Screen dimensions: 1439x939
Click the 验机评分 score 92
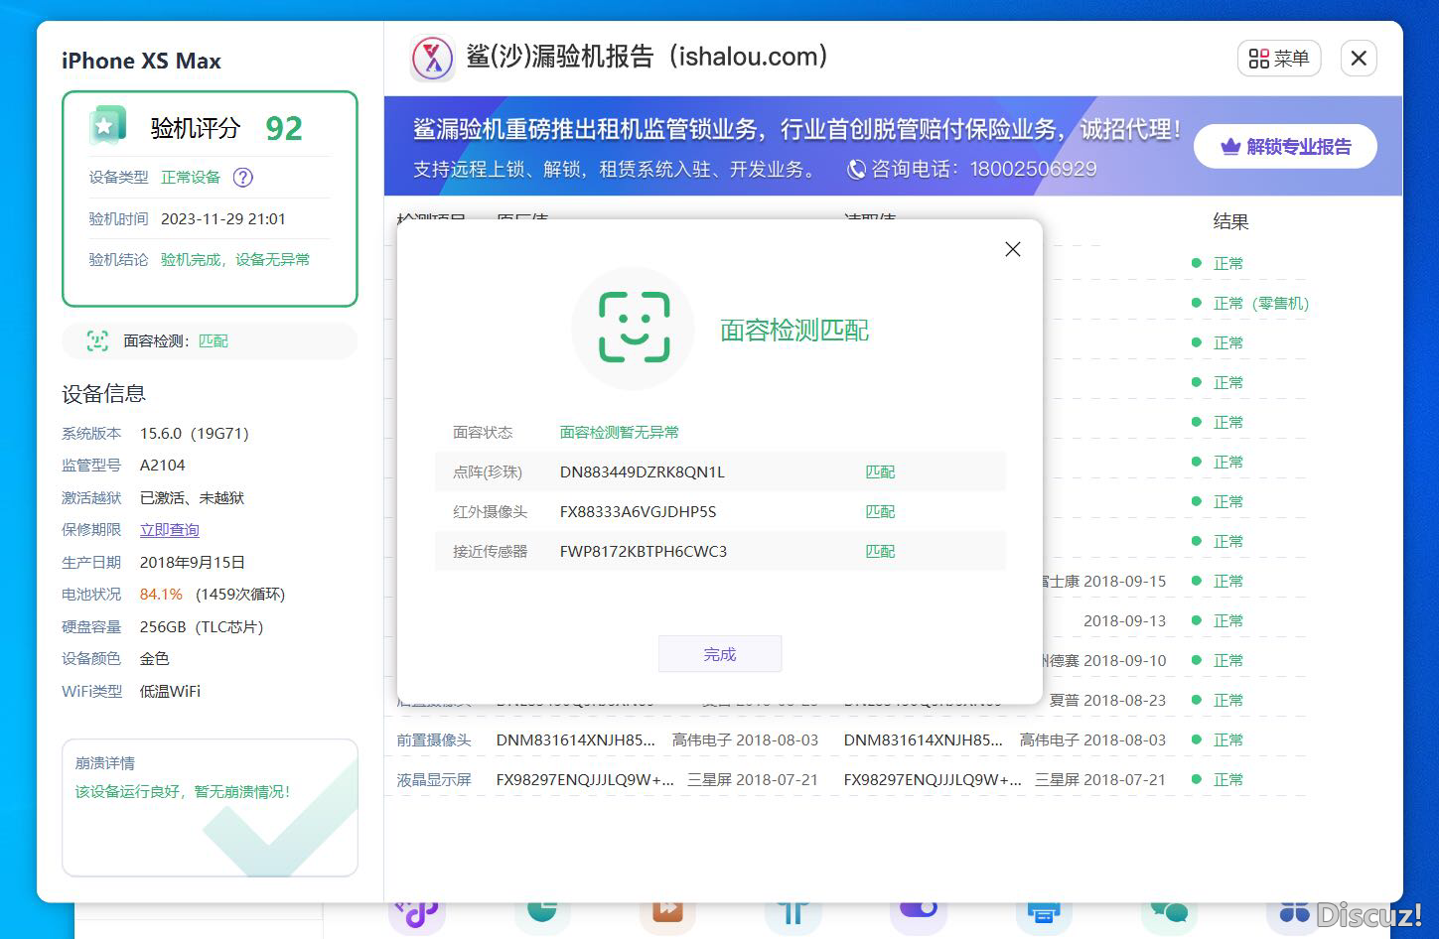click(x=284, y=129)
